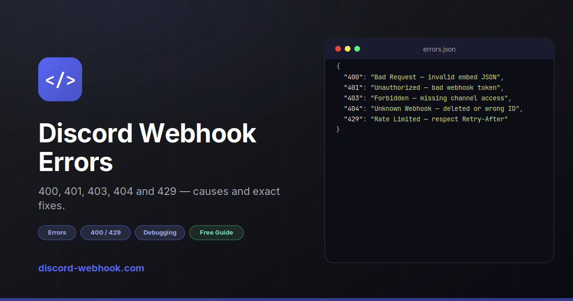Viewport: 573px width, 301px height.
Task: Click the "401" Unauthorized code line
Action: point(424,87)
